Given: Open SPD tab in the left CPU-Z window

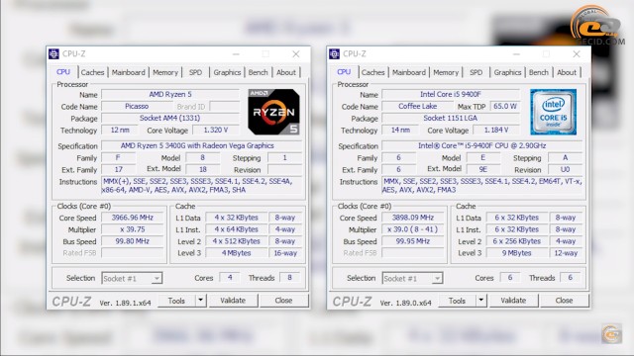Looking at the screenshot, I should pos(195,72).
